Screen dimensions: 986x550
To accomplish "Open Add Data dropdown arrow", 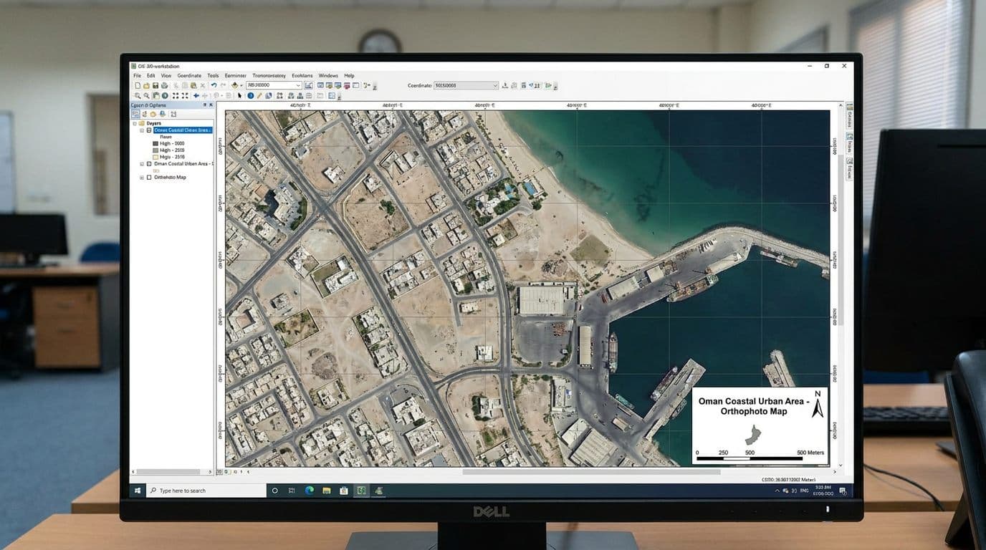I will click(241, 86).
